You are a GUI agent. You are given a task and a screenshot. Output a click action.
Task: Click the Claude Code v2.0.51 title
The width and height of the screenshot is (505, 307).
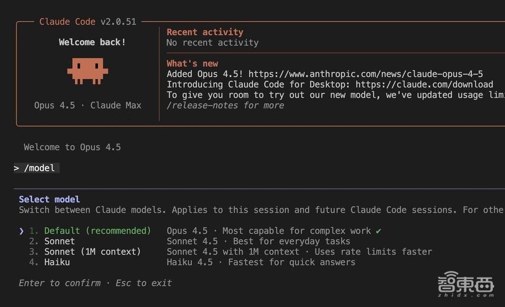87,22
